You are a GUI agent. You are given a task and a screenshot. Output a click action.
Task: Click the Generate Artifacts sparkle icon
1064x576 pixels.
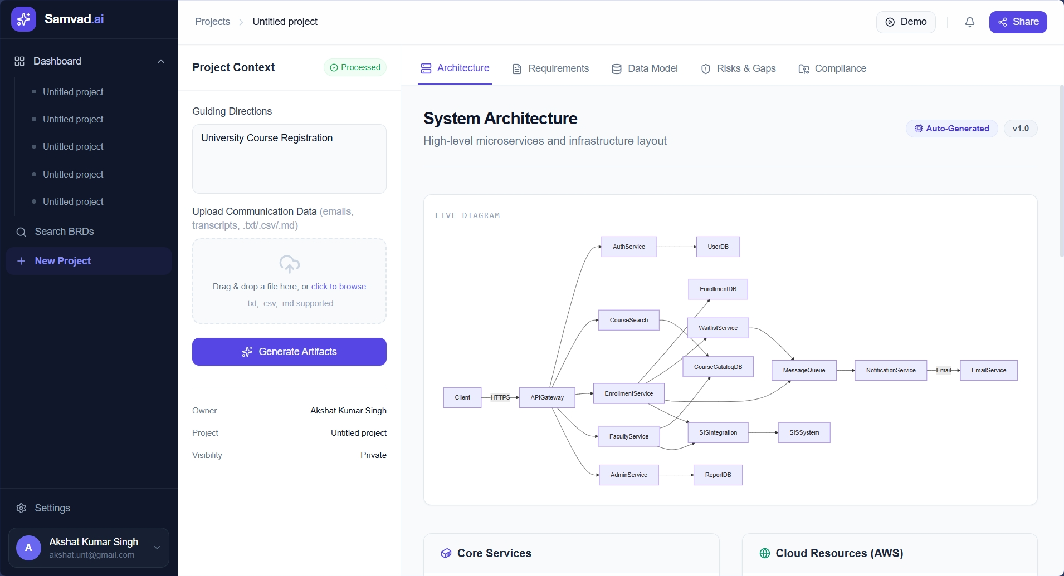247,351
